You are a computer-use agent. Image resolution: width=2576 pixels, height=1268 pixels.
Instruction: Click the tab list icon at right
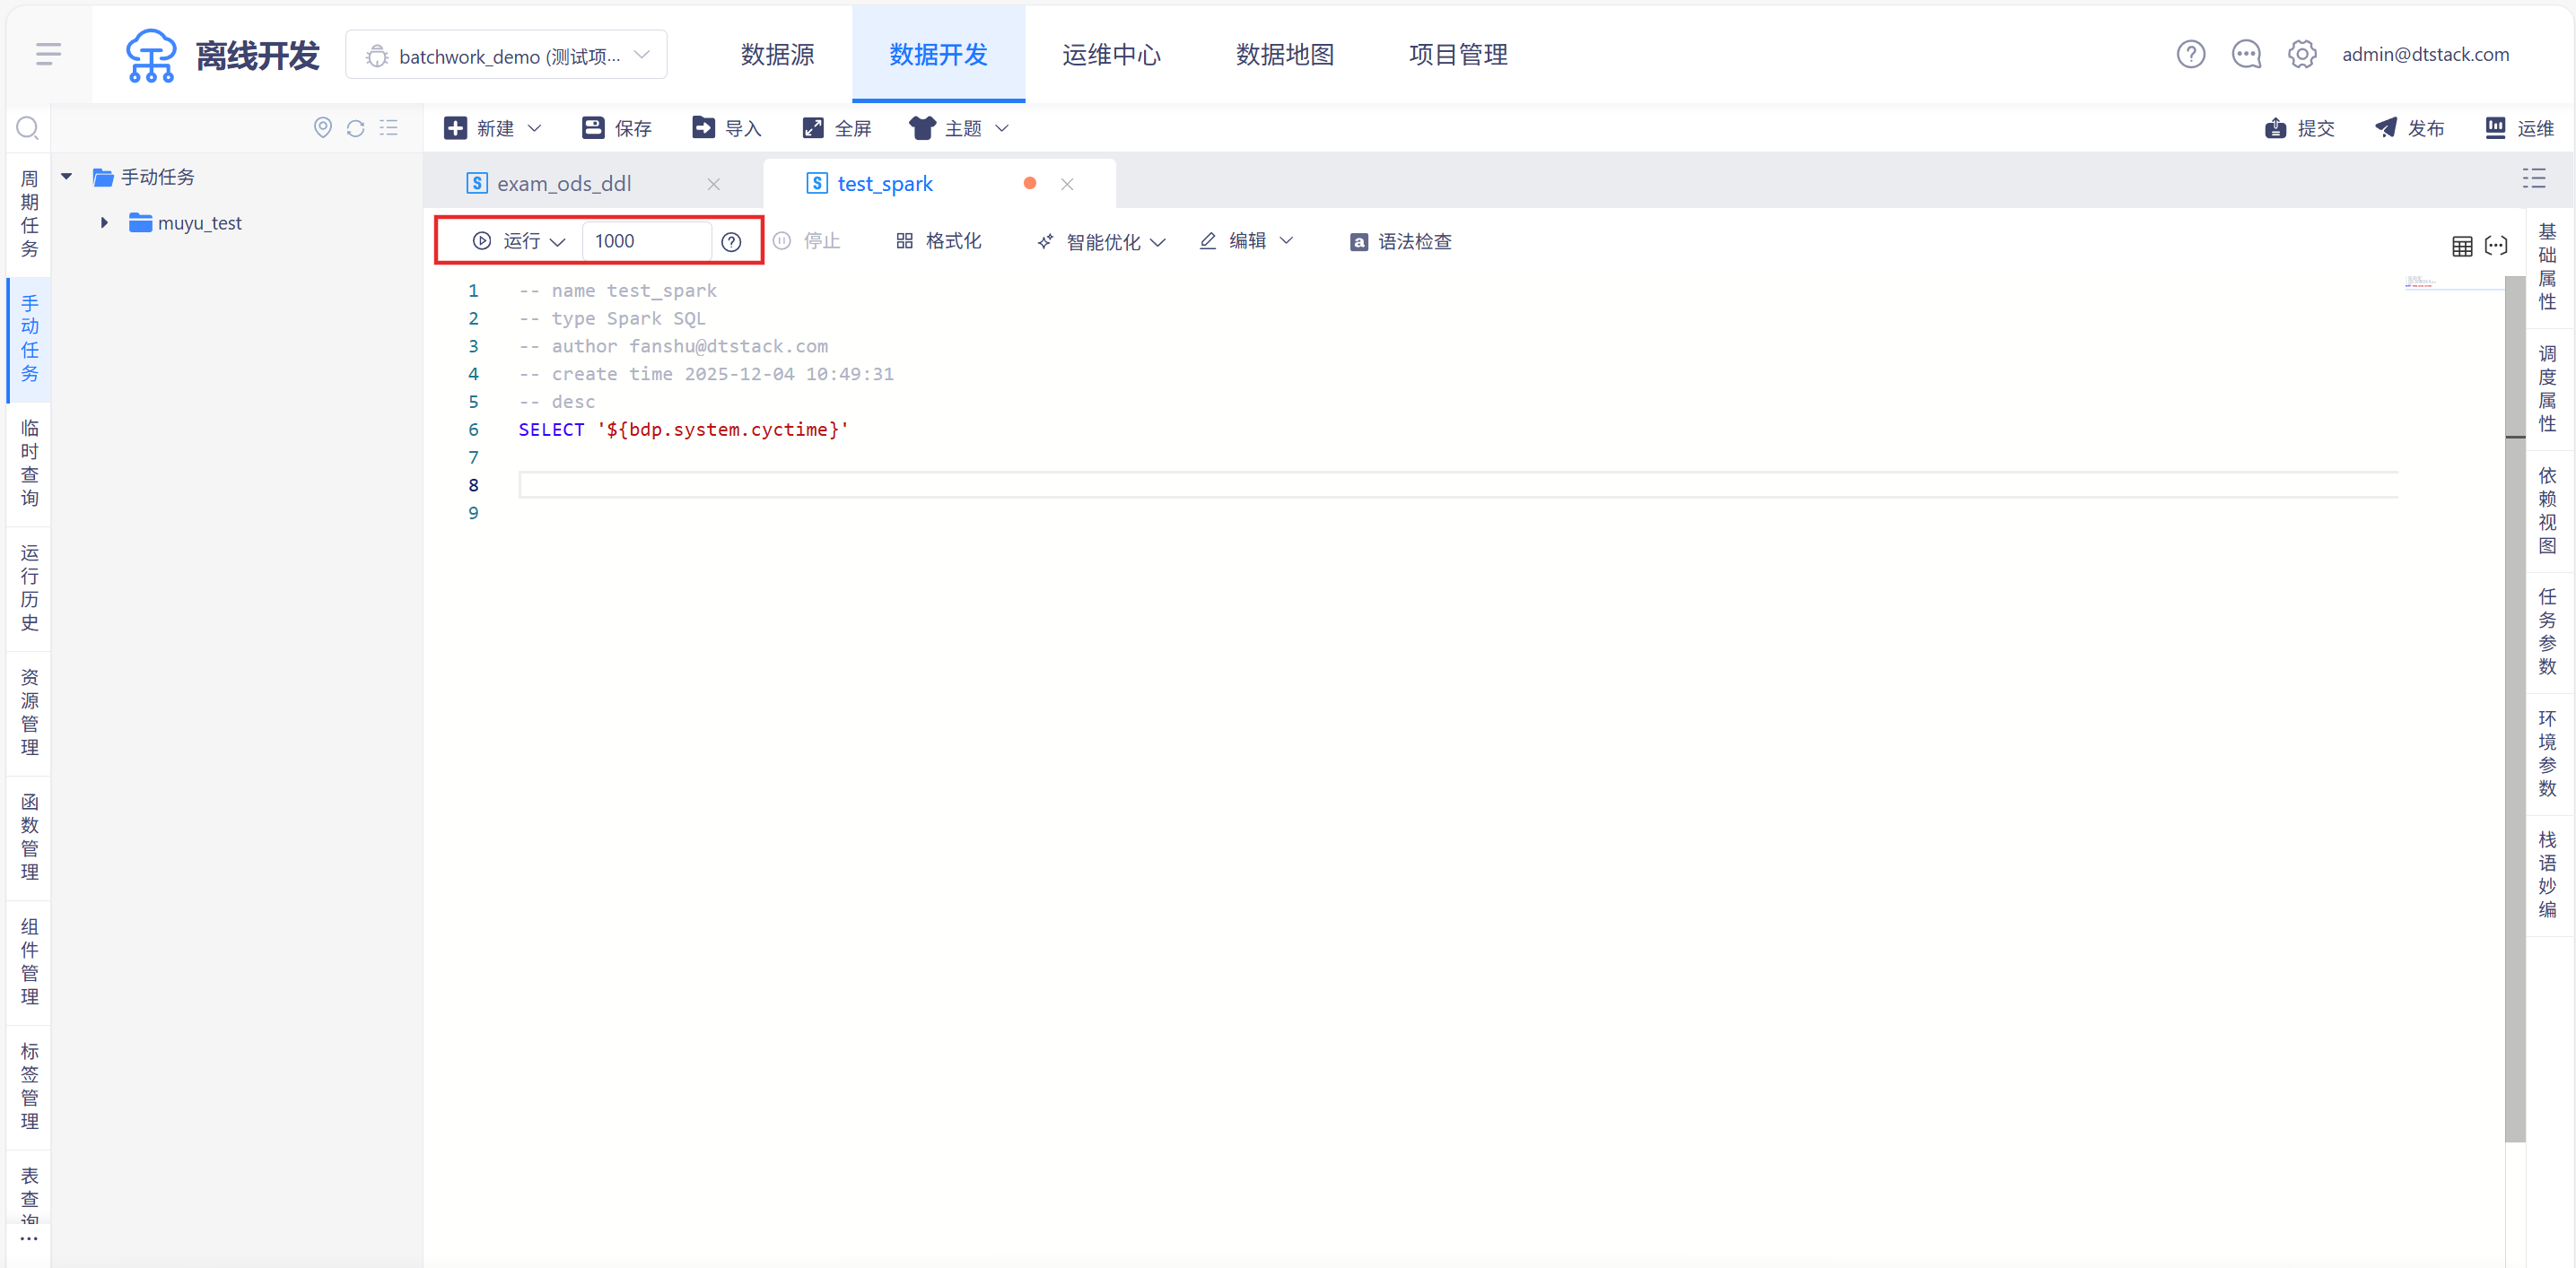[2534, 178]
